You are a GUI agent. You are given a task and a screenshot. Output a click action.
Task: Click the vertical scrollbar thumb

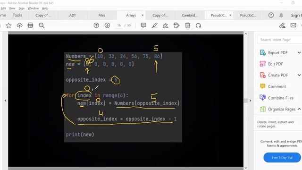[x=246, y=101]
